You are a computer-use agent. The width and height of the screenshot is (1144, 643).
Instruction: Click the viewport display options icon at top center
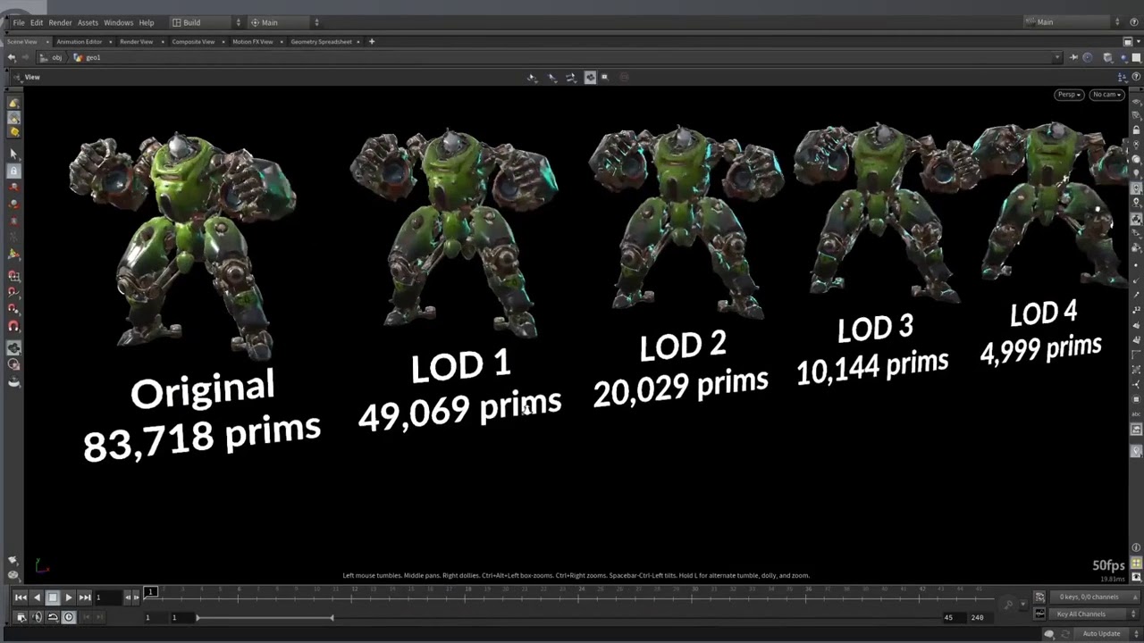coord(590,78)
